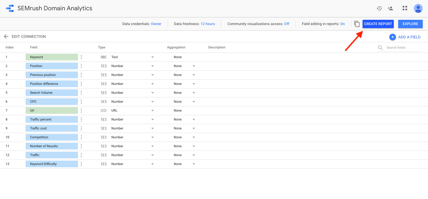Open the version history clock icon
This screenshot has height=199, width=428.
point(379,8)
